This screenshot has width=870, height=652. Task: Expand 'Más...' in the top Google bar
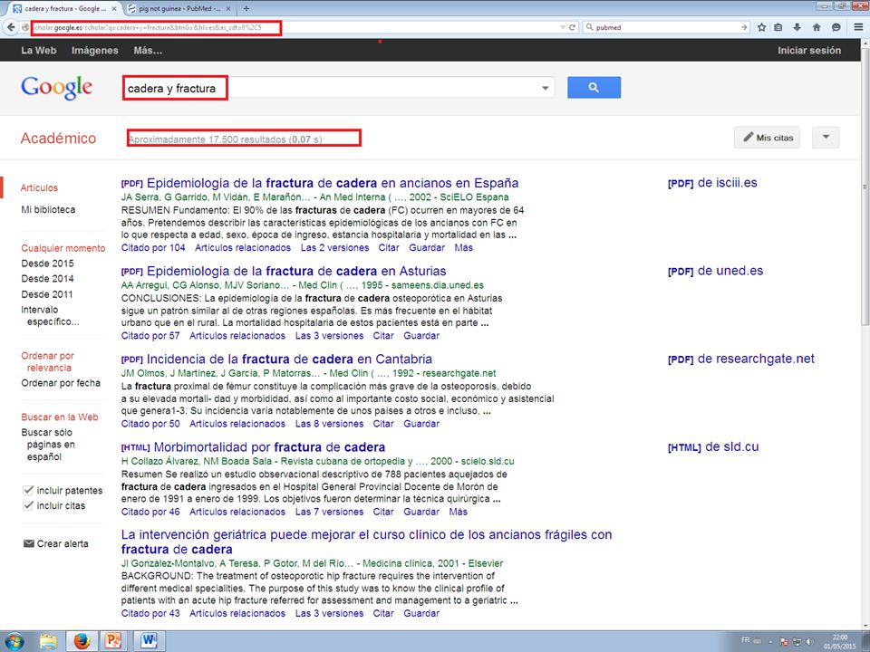point(148,51)
